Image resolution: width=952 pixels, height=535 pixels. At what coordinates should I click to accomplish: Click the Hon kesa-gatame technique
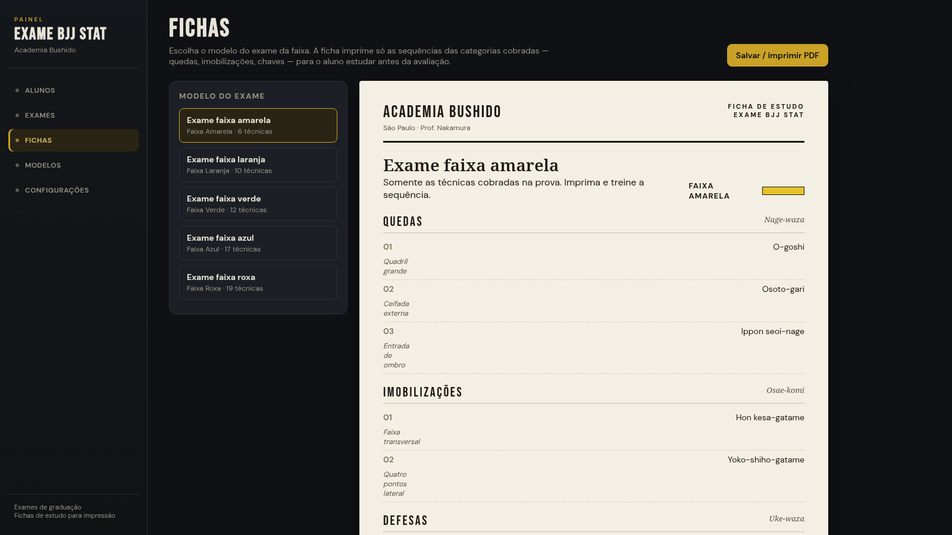(x=770, y=417)
